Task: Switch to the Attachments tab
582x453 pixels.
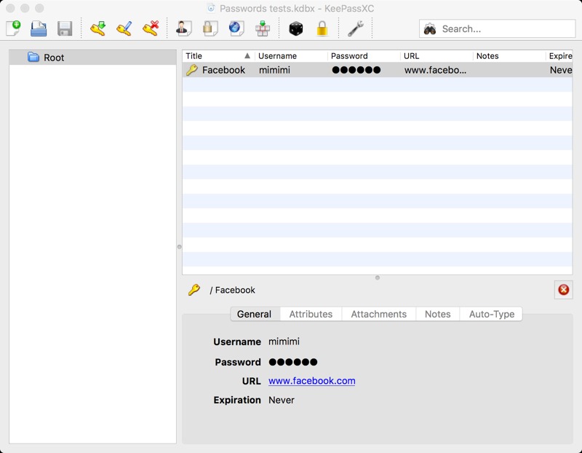Action: [x=378, y=314]
